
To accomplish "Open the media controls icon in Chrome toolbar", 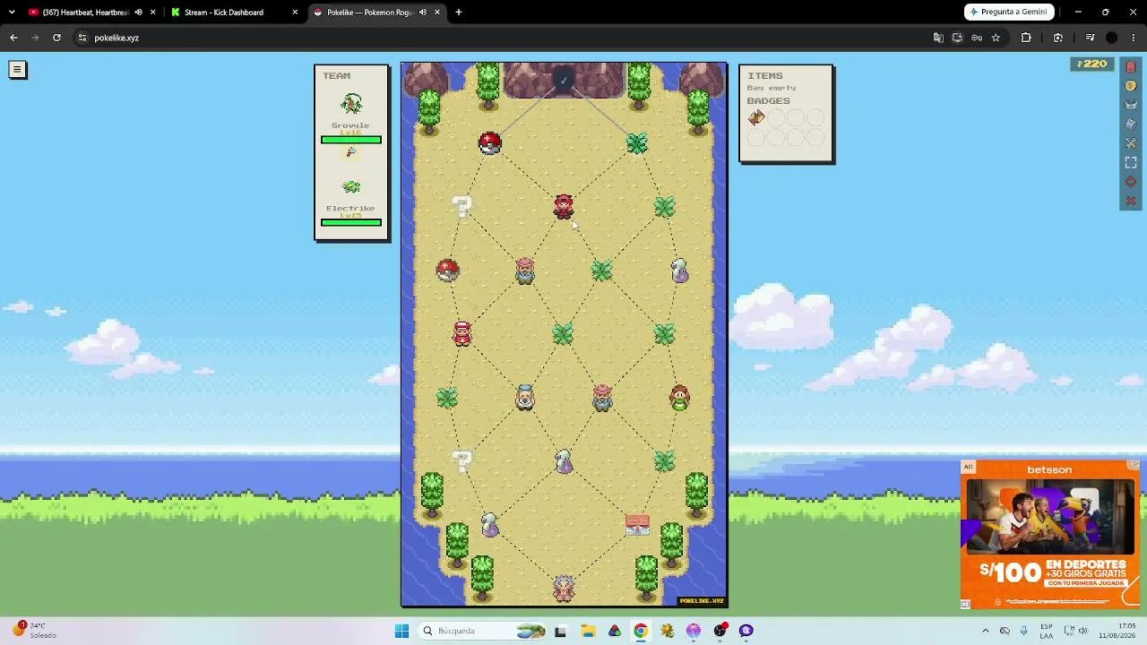I will (x=1090, y=38).
